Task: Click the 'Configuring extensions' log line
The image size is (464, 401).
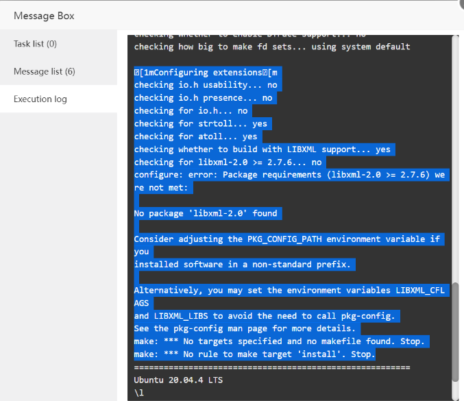Action: point(206,72)
